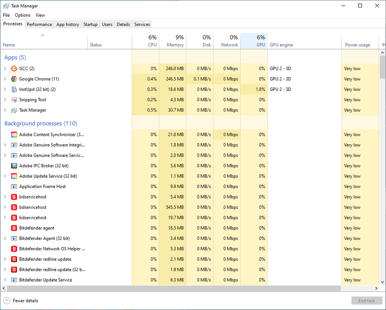The width and height of the screenshot is (386, 310).
Task: Expand the InstUpd (32 bit) group
Action: tap(5, 89)
